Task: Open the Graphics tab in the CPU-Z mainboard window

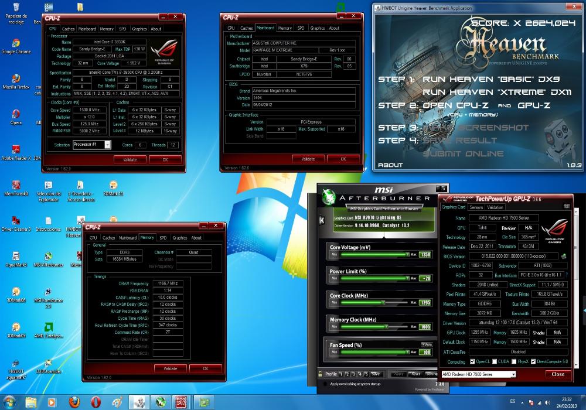Action: [x=317, y=28]
